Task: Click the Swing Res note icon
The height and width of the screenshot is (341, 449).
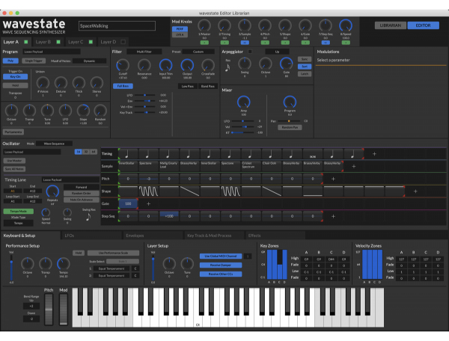Action: pos(88,217)
